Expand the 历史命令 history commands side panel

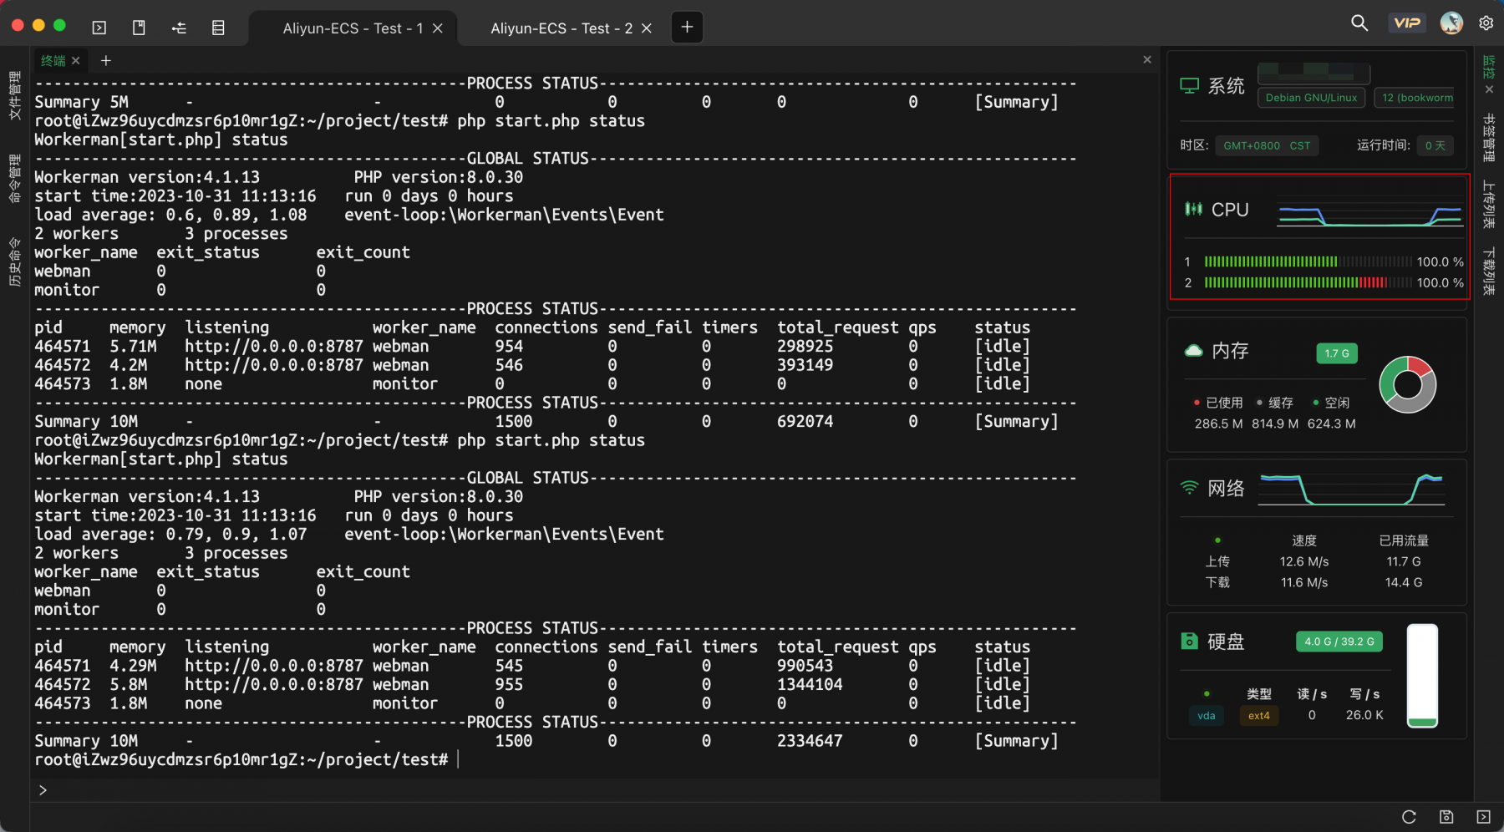(15, 261)
